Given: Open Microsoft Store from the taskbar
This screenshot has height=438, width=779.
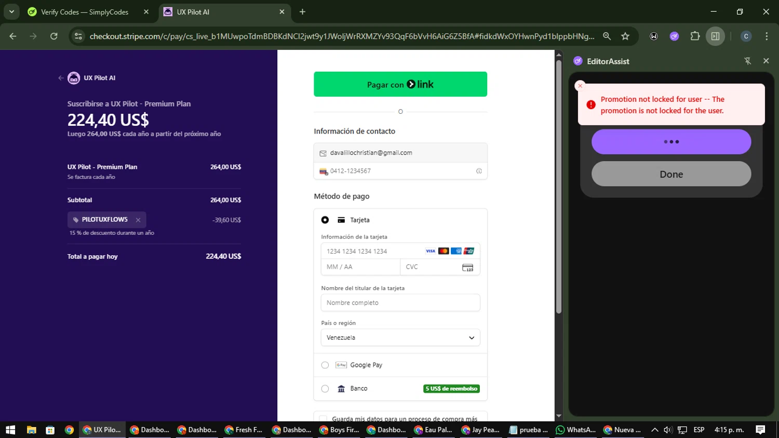Looking at the screenshot, I should point(50,430).
